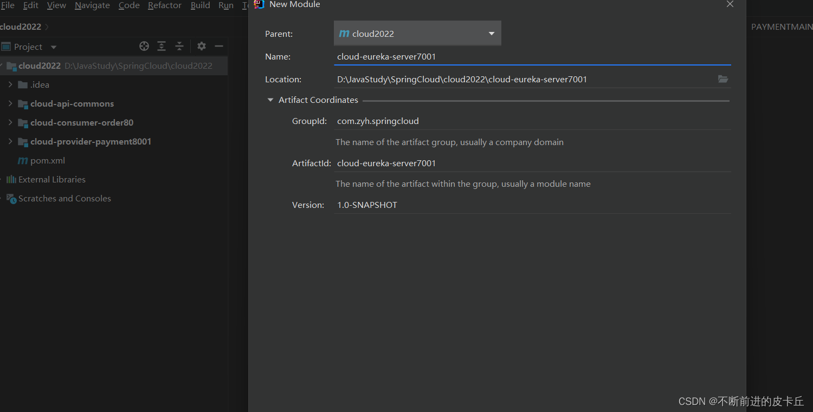Open the Run menu
The height and width of the screenshot is (412, 813).
tap(226, 5)
